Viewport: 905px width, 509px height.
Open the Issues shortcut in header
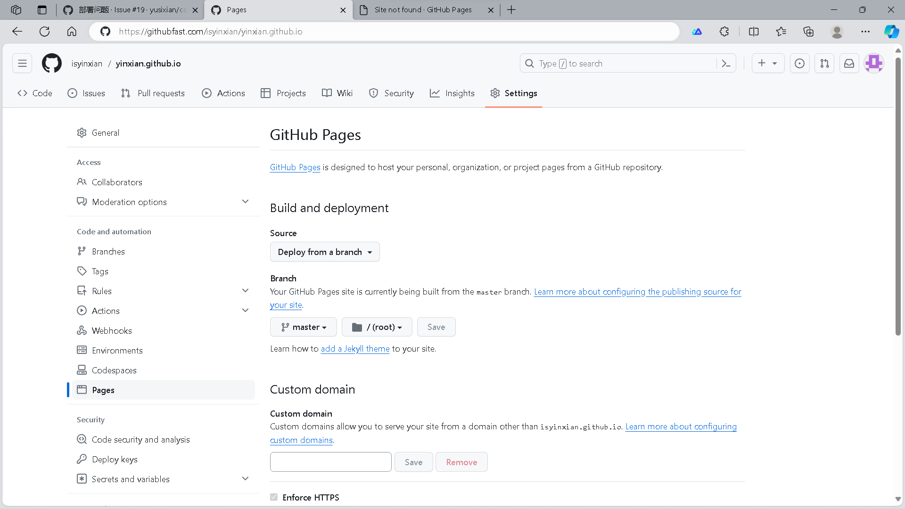(799, 63)
